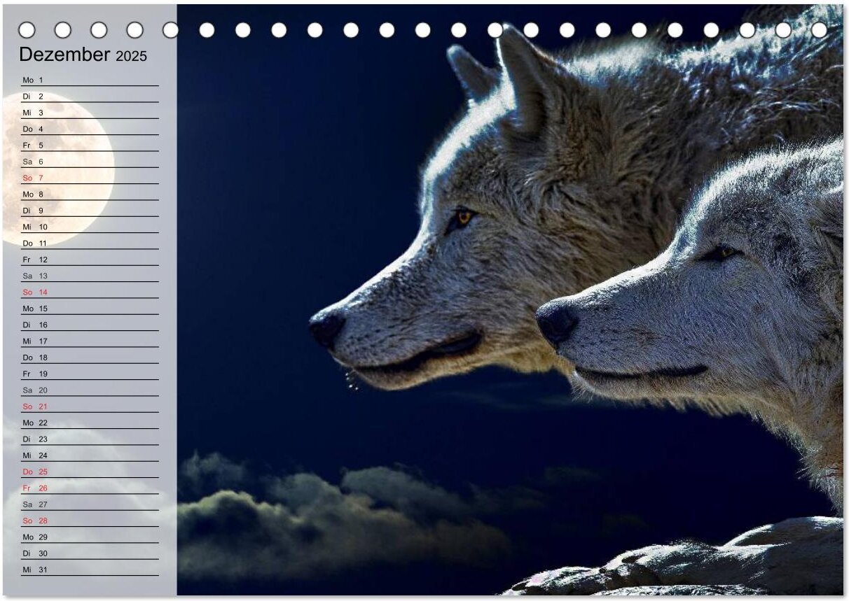Select the red 'So 21' row

point(90,406)
